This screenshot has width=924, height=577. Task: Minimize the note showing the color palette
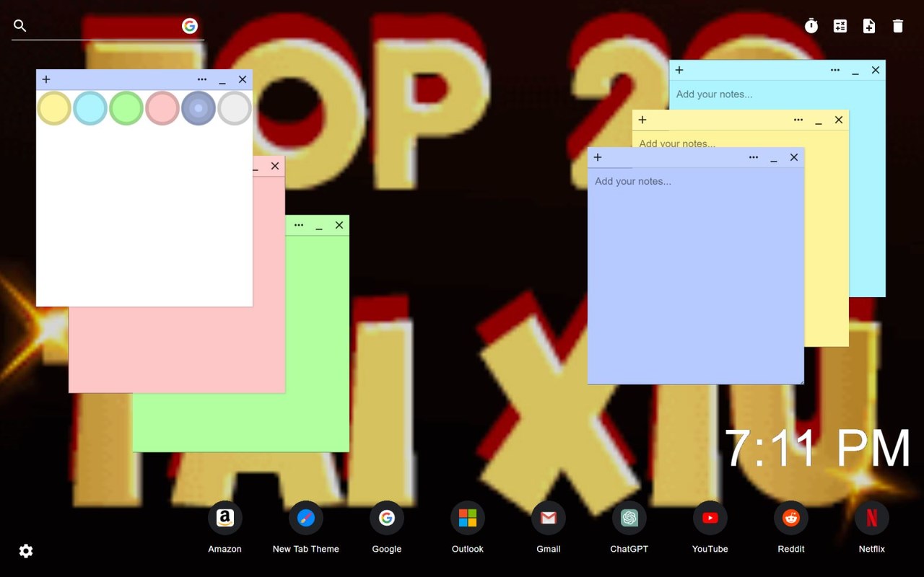pyautogui.click(x=222, y=81)
